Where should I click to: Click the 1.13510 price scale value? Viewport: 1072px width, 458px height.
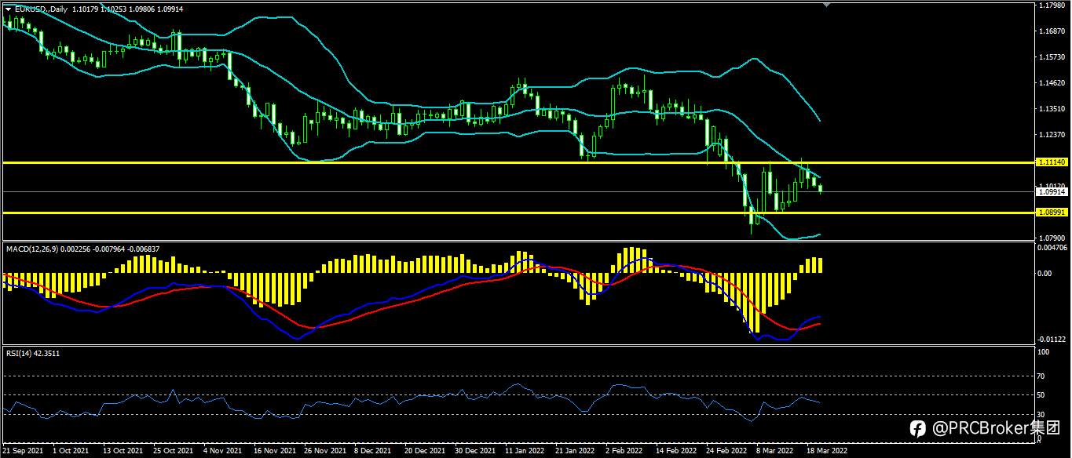click(1051, 109)
